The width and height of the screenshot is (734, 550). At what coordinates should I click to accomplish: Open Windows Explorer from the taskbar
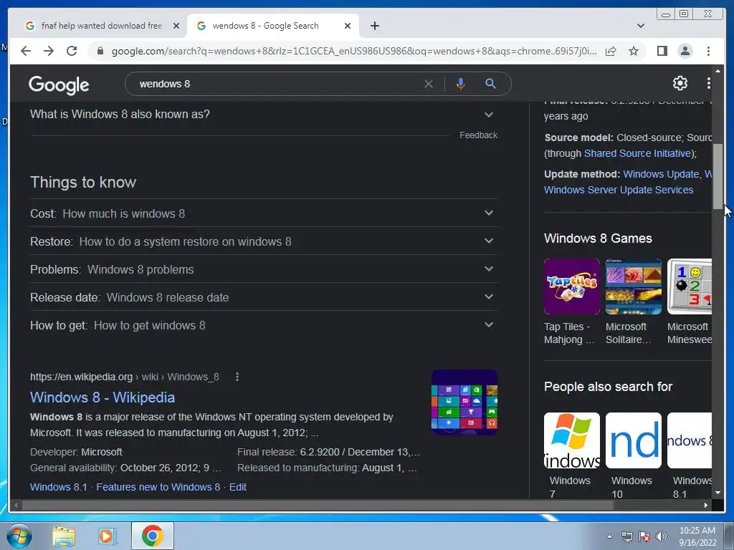pyautogui.click(x=64, y=536)
